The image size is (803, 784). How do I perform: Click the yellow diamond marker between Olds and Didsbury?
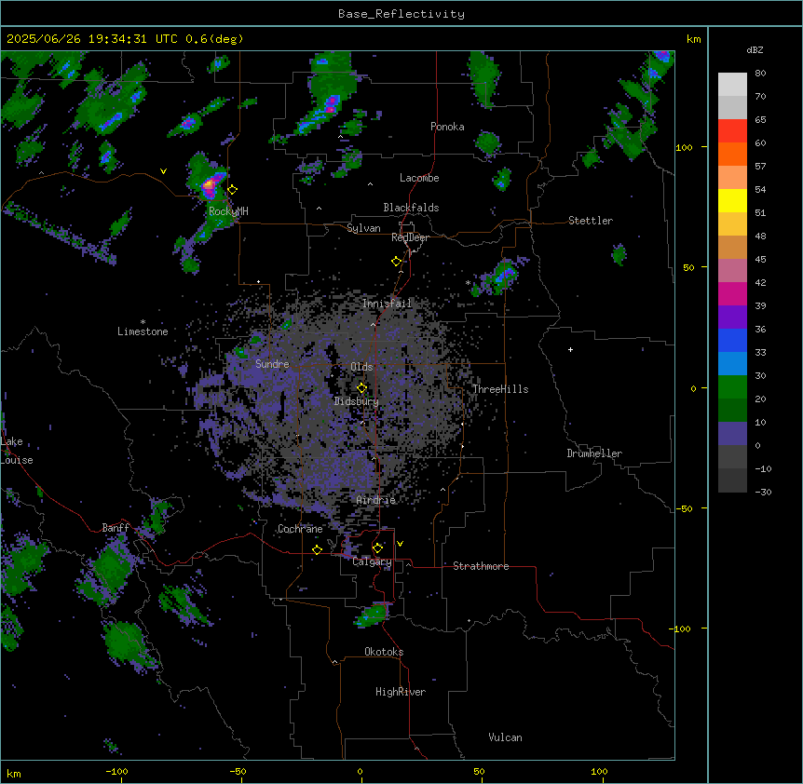361,388
